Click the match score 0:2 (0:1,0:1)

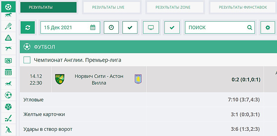coord(246,80)
